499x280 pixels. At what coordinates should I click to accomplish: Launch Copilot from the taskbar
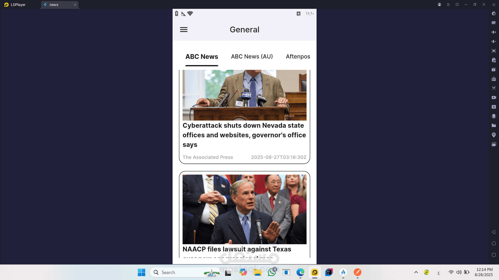[x=243, y=272]
